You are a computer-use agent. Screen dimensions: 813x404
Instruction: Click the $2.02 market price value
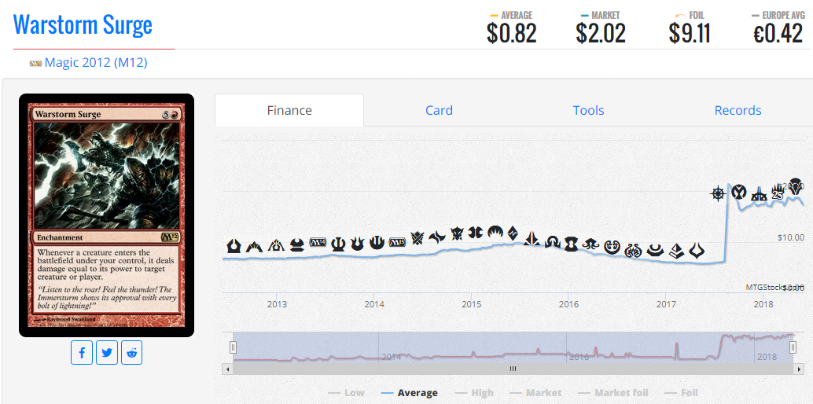click(x=601, y=34)
